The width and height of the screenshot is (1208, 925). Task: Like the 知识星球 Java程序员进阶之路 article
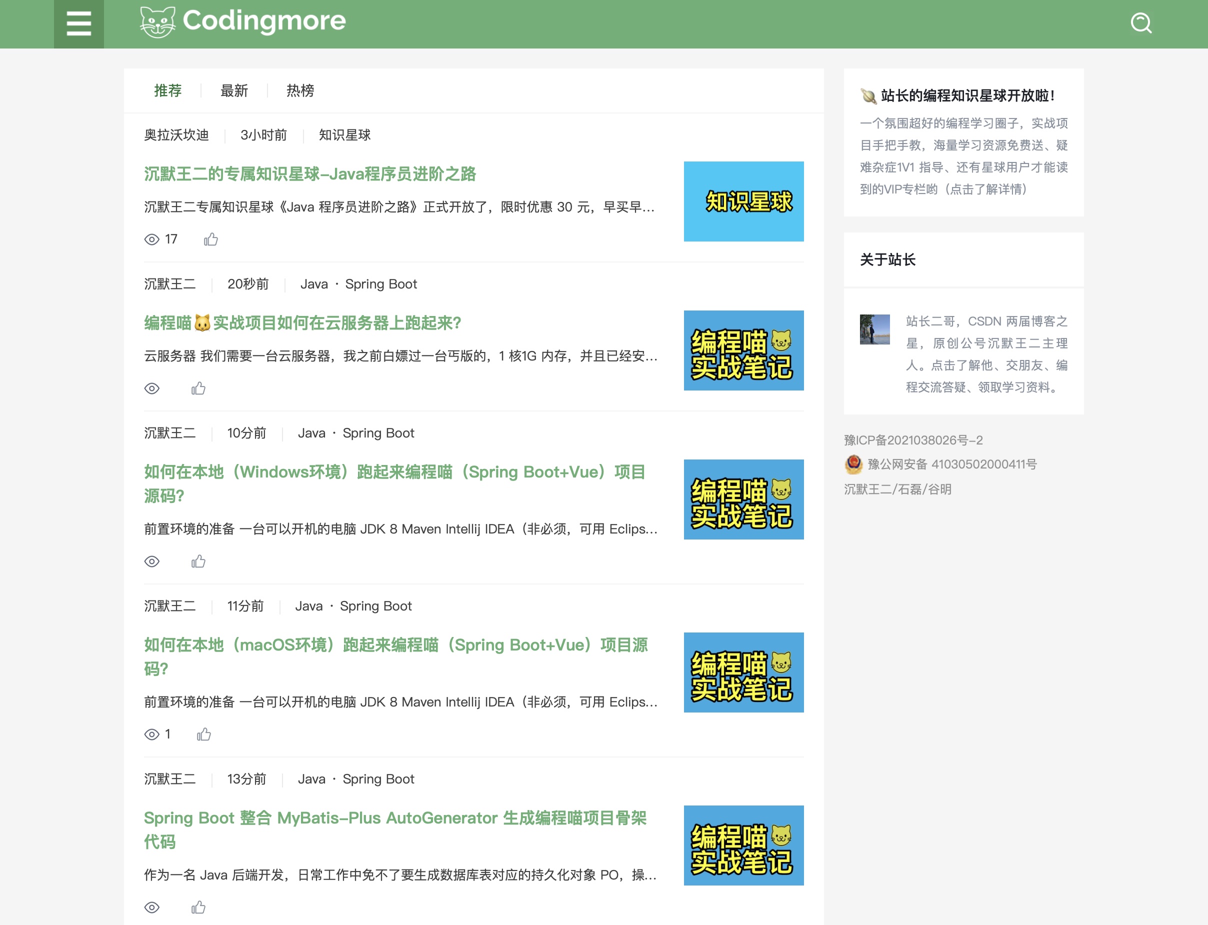pyautogui.click(x=211, y=239)
